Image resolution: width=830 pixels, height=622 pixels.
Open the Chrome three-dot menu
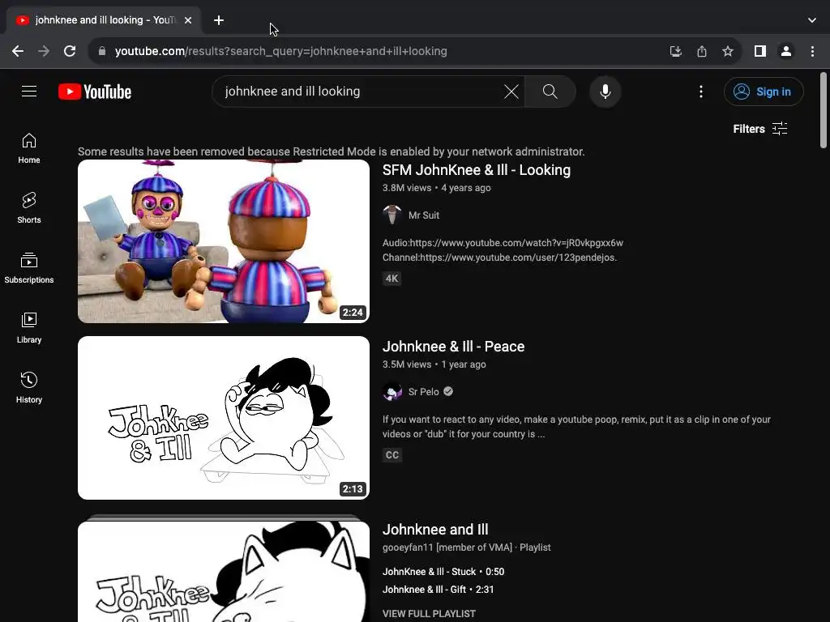coord(812,51)
